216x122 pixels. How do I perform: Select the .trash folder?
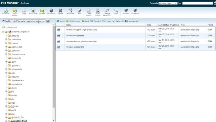click(14, 88)
